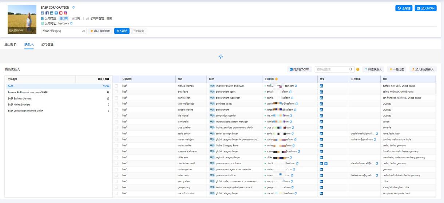Switch to the 公司信息 tab
This screenshot has height=203, width=444.
click(x=47, y=44)
